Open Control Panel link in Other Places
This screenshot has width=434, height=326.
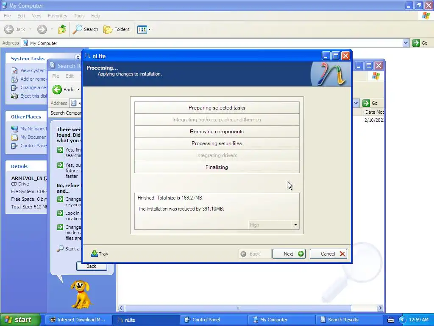pos(29,146)
